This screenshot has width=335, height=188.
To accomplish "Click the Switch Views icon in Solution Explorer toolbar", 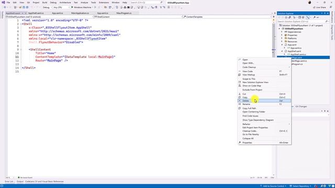I will (x=289, y=17).
